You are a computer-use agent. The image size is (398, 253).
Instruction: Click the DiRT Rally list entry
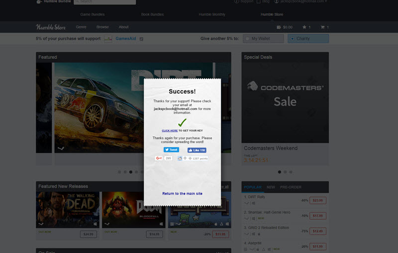click(254, 197)
